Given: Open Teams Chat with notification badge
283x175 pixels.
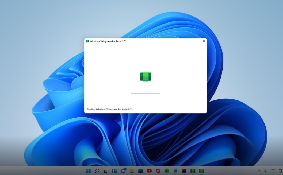Looking at the screenshot, I should (123, 171).
